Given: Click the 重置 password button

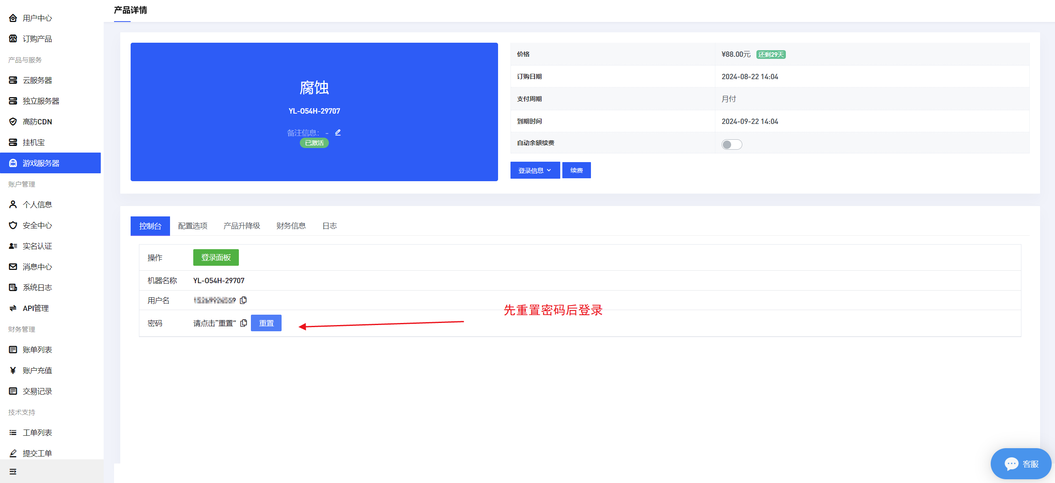Looking at the screenshot, I should [x=266, y=323].
